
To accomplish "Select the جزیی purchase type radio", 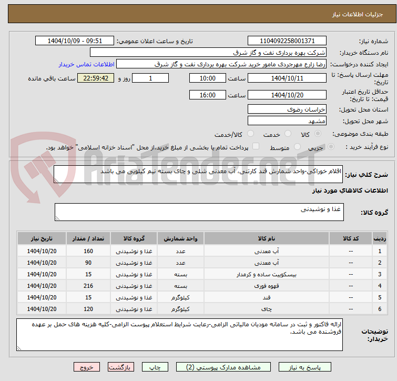I will point(331,146).
